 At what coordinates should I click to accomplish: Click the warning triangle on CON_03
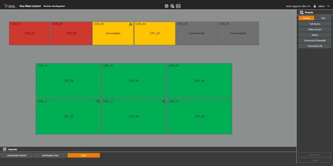tap(130, 24)
